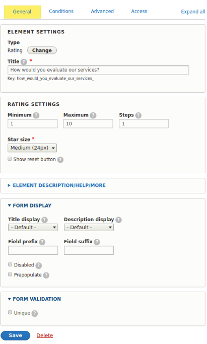Screen dimensions: 207x344
Task: Open the Title display help tooltip icon
Action: (44, 220)
